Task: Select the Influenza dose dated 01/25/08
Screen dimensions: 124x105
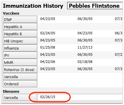Action: click(48, 47)
